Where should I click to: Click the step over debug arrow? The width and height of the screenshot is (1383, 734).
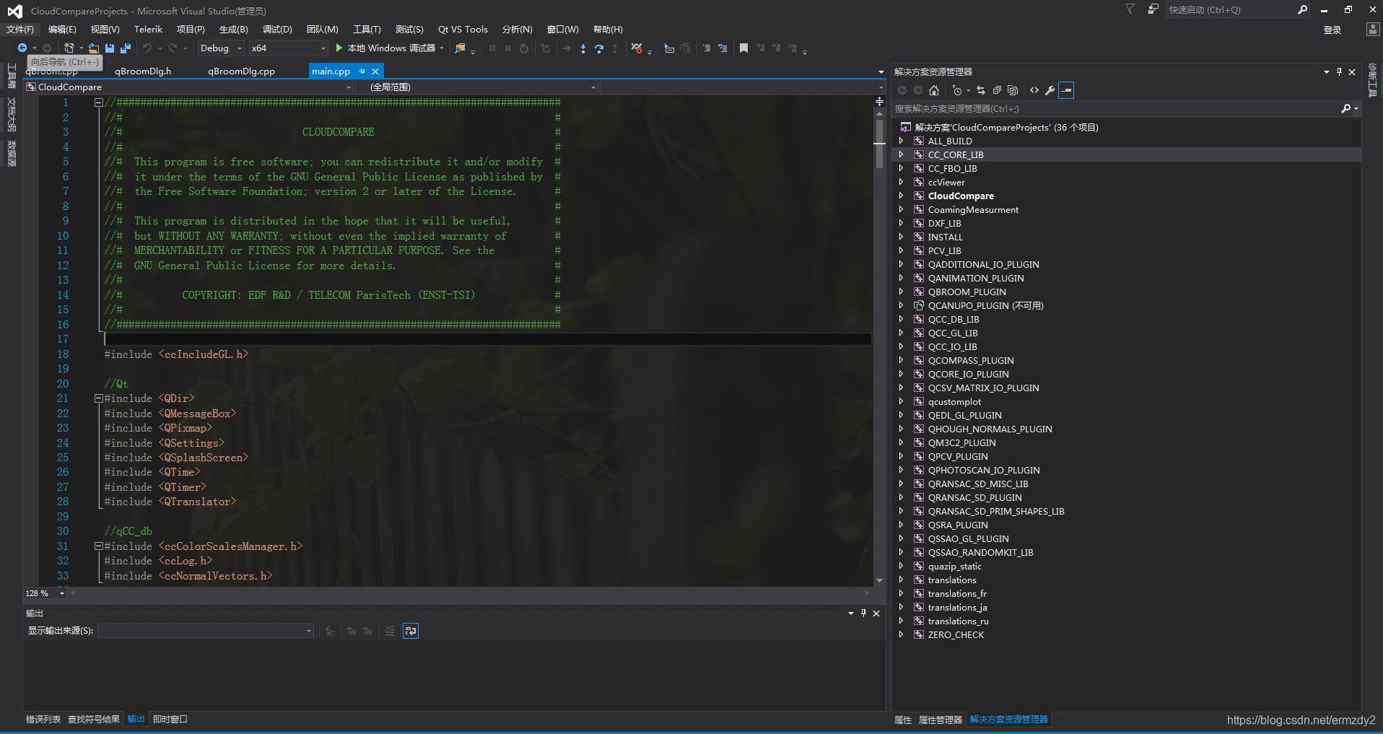pyautogui.click(x=599, y=48)
